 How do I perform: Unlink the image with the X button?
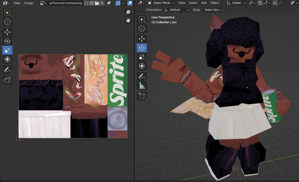click(102, 3)
